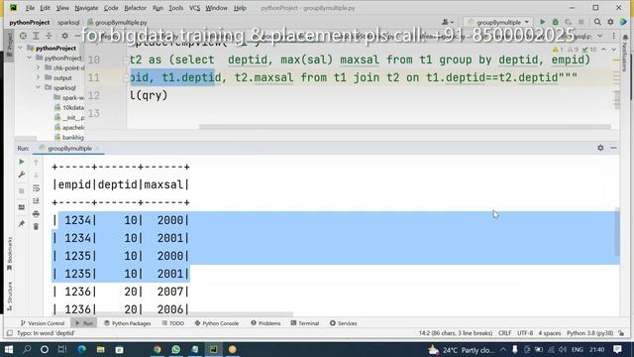The height and width of the screenshot is (357, 634).
Task: Collapse the sparksql folder
Action: [39, 87]
